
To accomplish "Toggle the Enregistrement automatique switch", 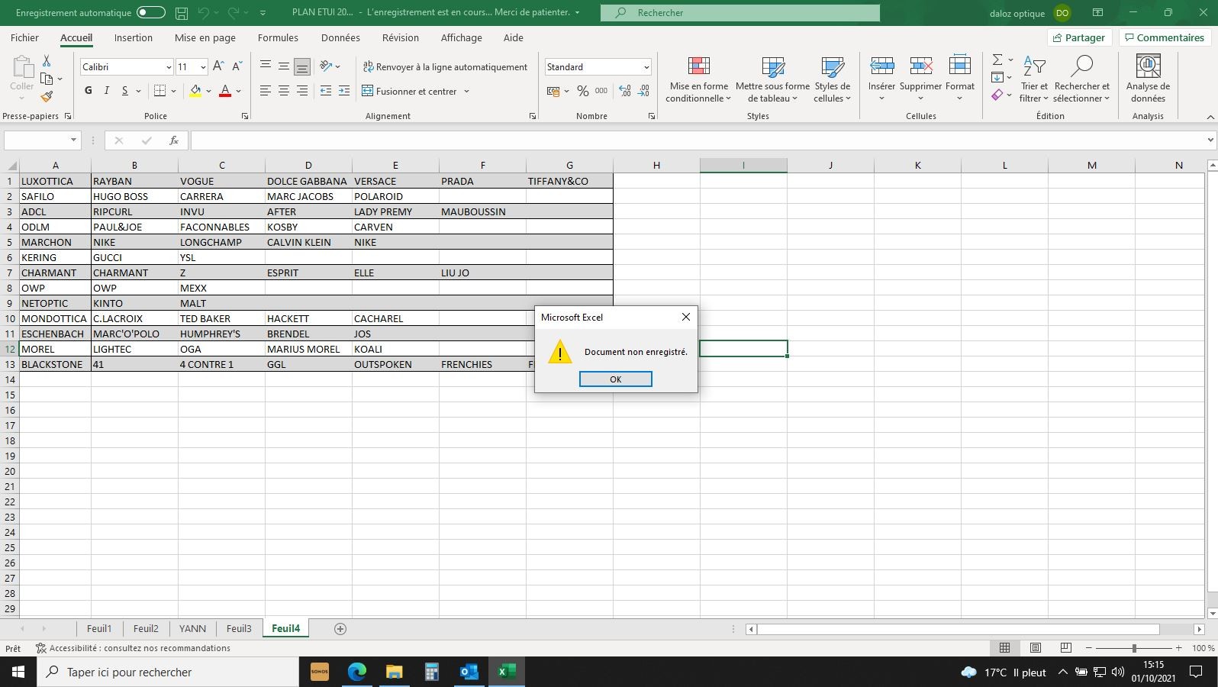I will tap(151, 12).
